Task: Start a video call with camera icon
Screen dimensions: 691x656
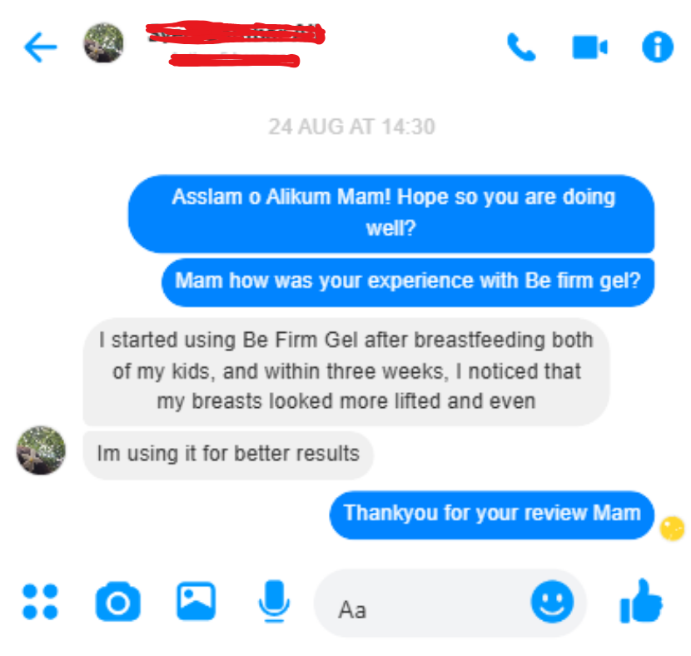Action: coord(589,47)
